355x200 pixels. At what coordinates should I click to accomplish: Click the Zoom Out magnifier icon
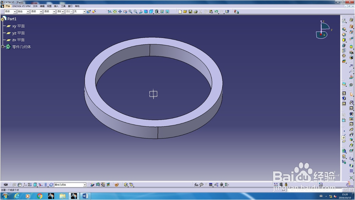[136, 12]
